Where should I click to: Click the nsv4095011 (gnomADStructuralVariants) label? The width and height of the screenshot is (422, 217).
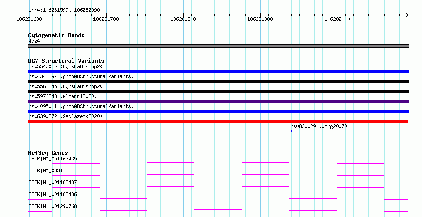click(x=81, y=106)
